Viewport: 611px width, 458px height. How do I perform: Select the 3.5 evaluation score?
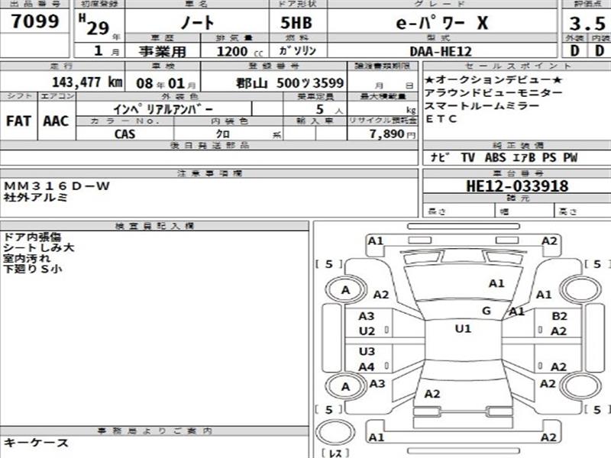point(587,24)
